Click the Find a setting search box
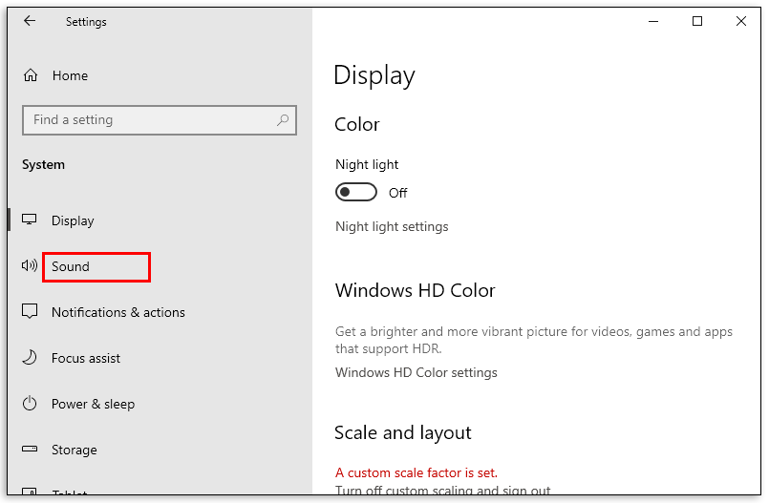 pos(148,120)
